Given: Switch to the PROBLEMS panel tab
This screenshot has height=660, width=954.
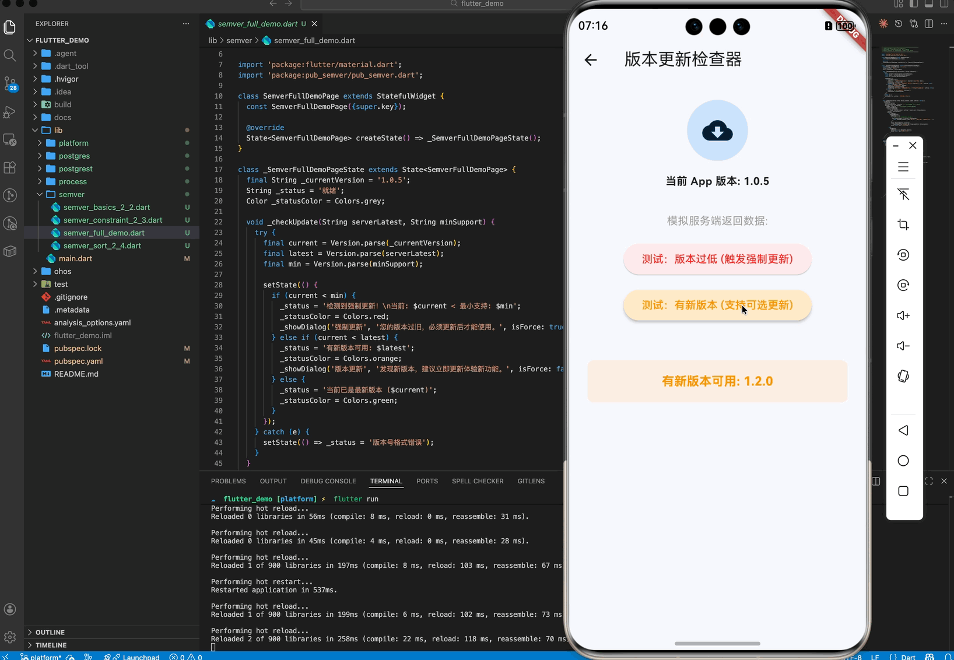Looking at the screenshot, I should (x=228, y=481).
